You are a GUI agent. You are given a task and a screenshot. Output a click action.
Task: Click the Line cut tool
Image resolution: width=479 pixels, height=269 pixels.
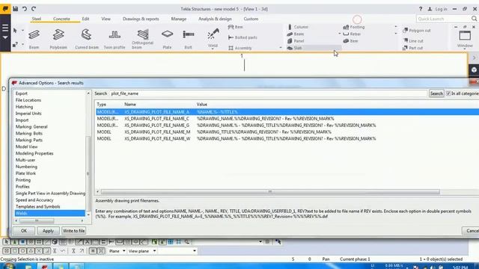pyautogui.click(x=413, y=40)
